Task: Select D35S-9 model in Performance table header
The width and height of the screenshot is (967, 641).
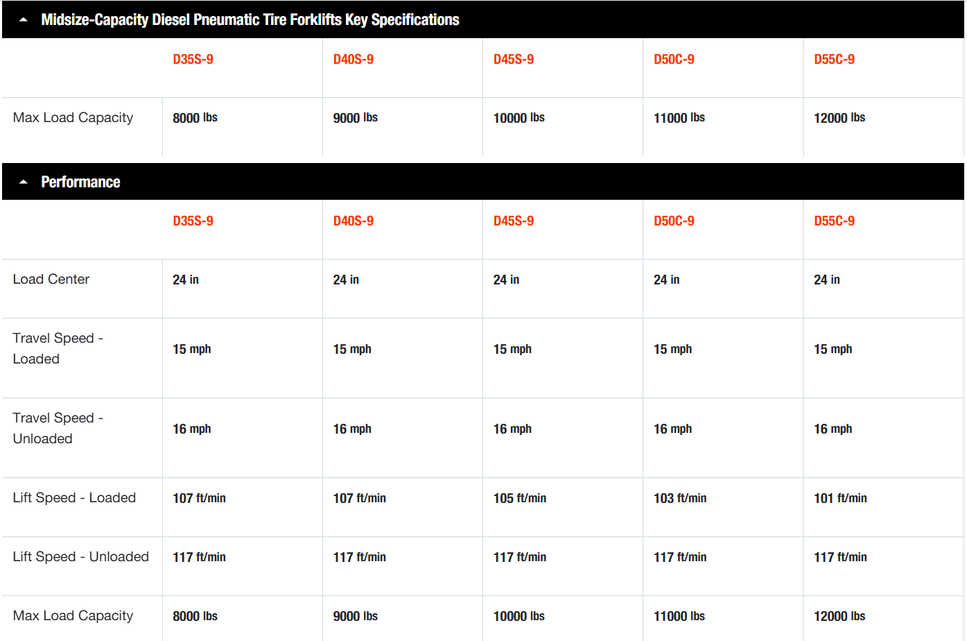Action: pos(193,221)
